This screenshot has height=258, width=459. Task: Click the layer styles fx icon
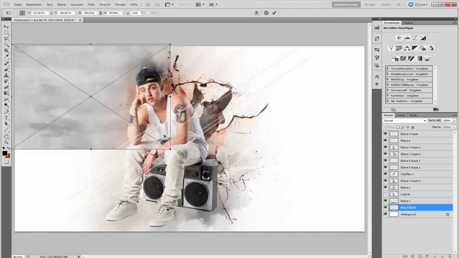coord(412,256)
